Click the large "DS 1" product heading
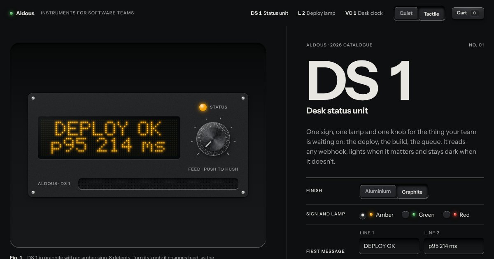The image size is (494, 259). tap(358, 81)
